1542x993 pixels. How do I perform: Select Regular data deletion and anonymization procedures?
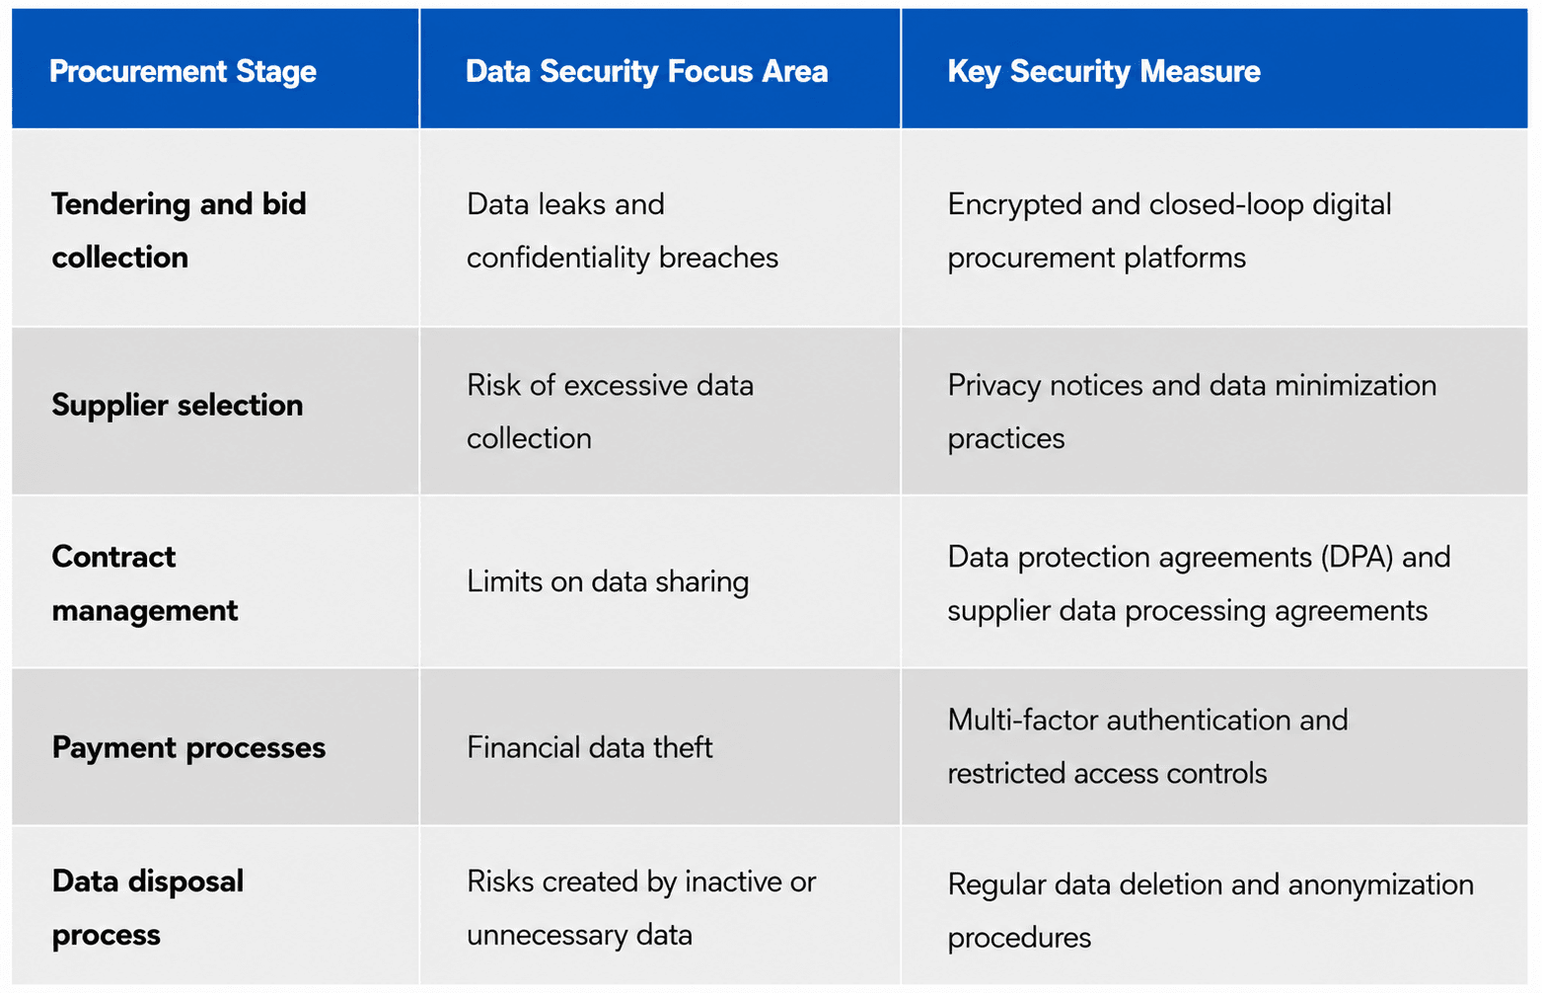pos(1211,910)
